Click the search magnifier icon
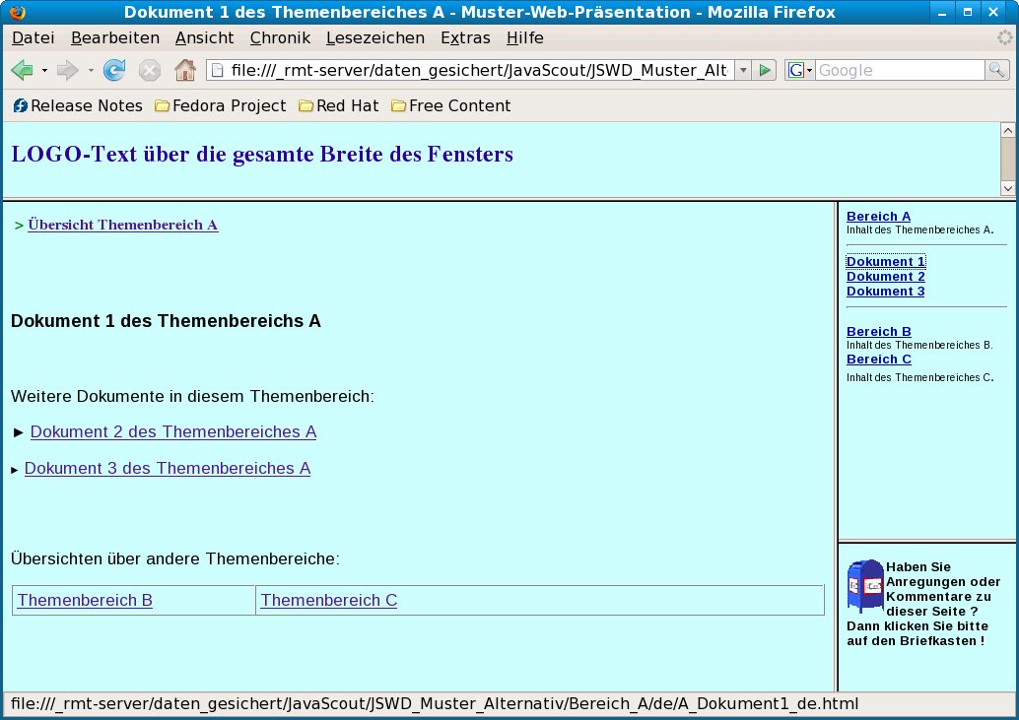The width and height of the screenshot is (1019, 720). pyautogui.click(x=996, y=71)
